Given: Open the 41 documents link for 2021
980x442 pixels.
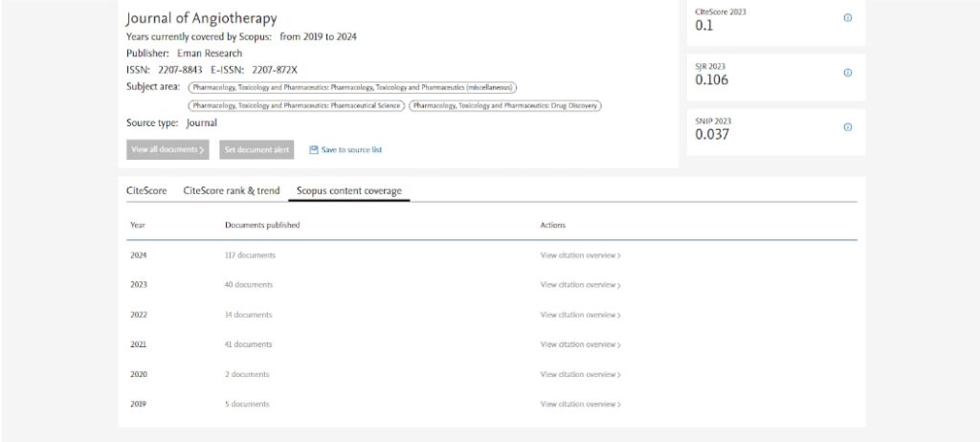Looking at the screenshot, I should tap(249, 344).
